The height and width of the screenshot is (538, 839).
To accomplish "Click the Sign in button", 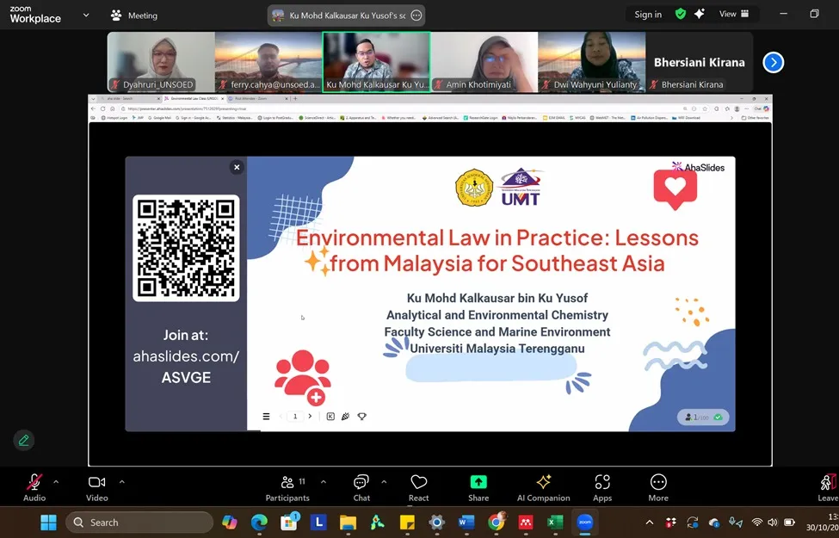I will [x=648, y=15].
